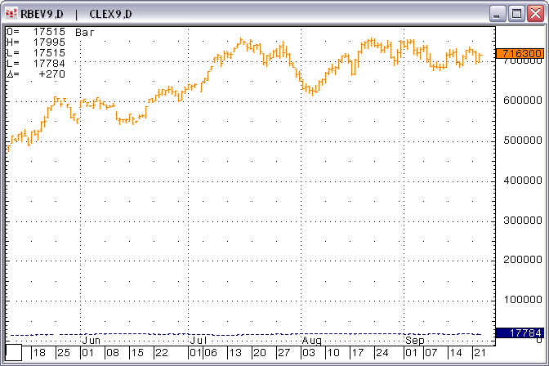This screenshot has height=366, width=549.
Task: Select the RBEV9,D symbol in title
Action: click(x=42, y=14)
